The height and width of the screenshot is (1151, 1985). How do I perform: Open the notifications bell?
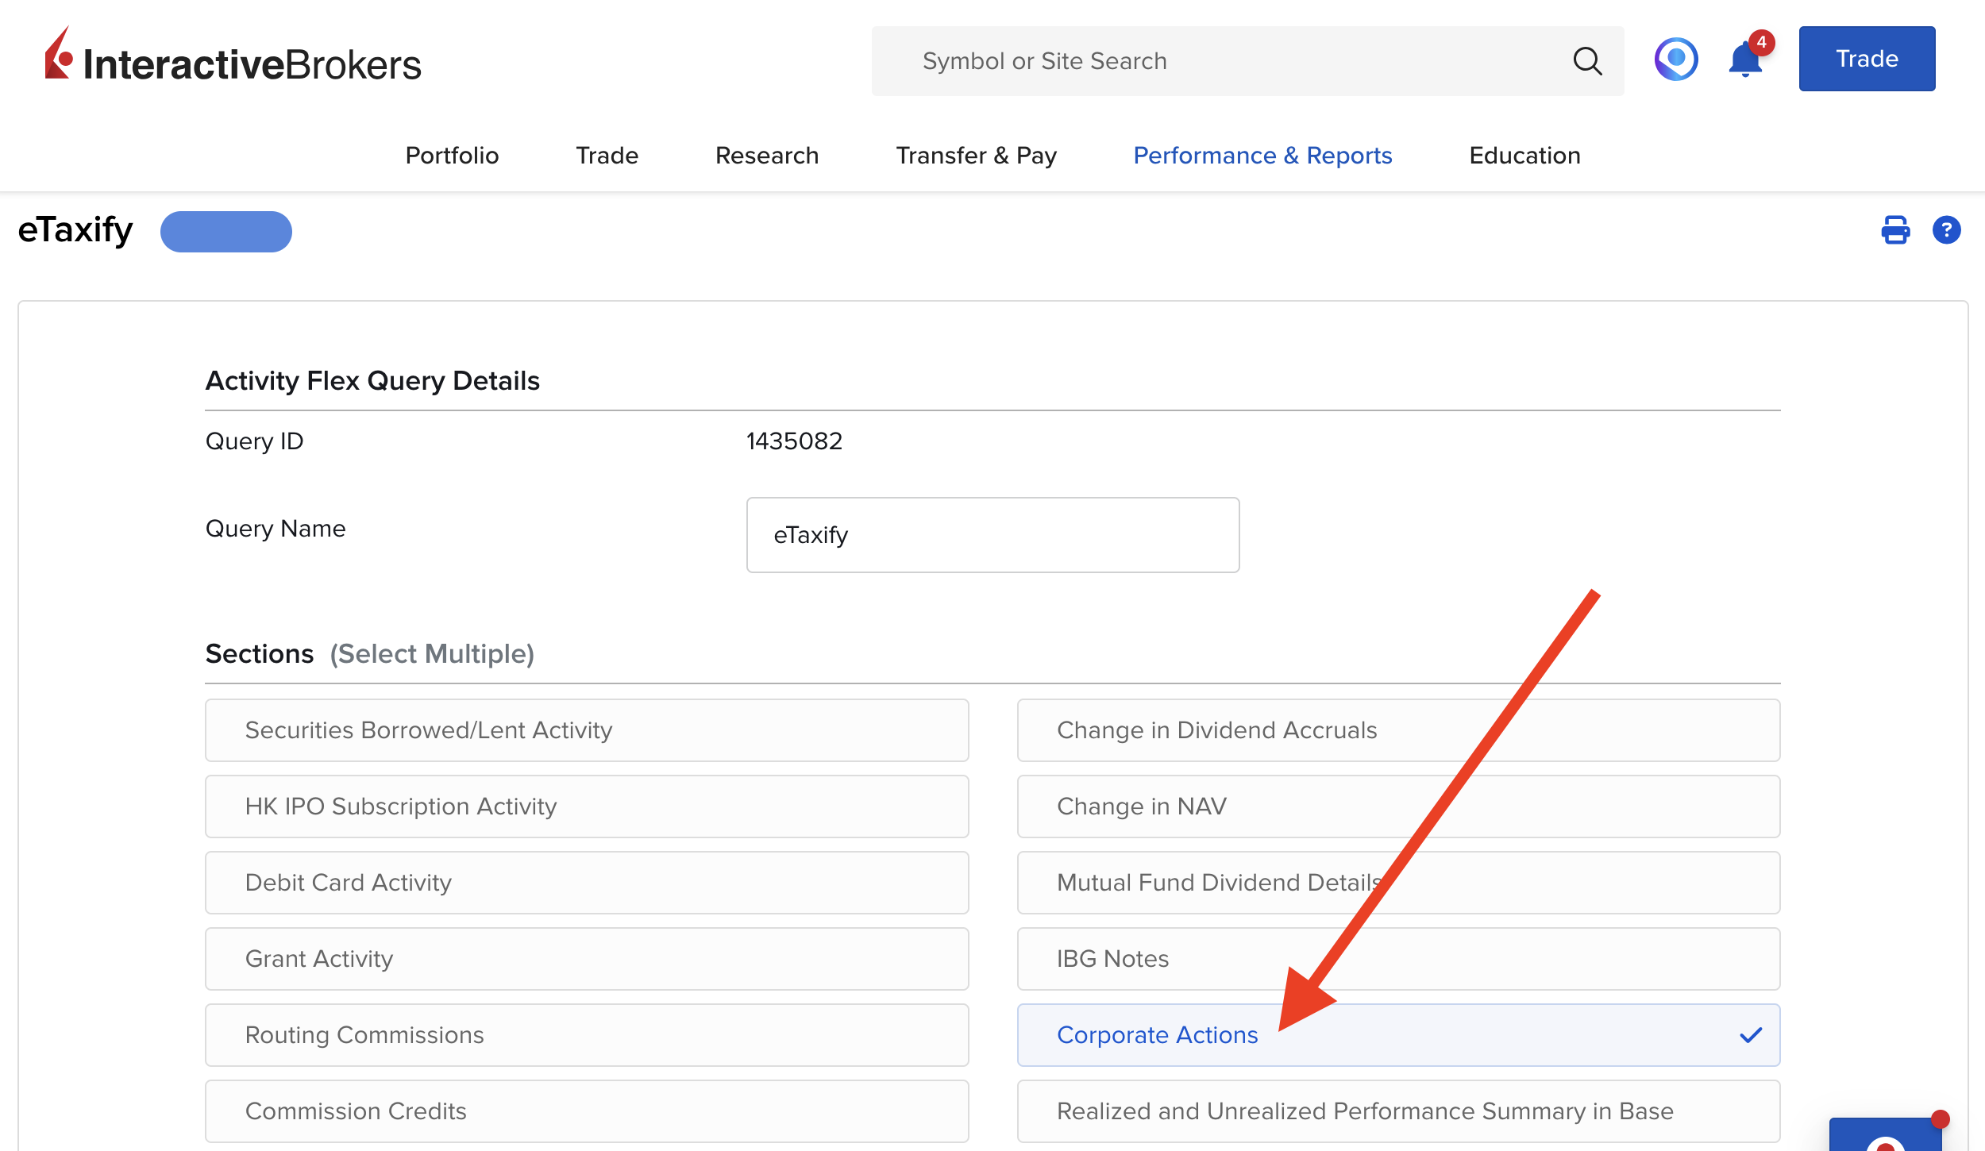(x=1747, y=59)
